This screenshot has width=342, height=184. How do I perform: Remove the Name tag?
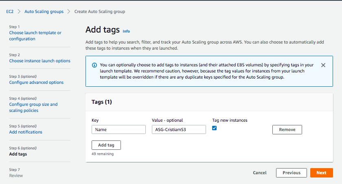[287, 129]
